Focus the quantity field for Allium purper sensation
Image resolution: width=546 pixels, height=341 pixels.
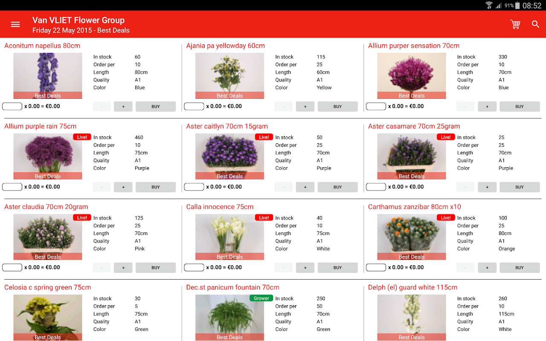(376, 106)
